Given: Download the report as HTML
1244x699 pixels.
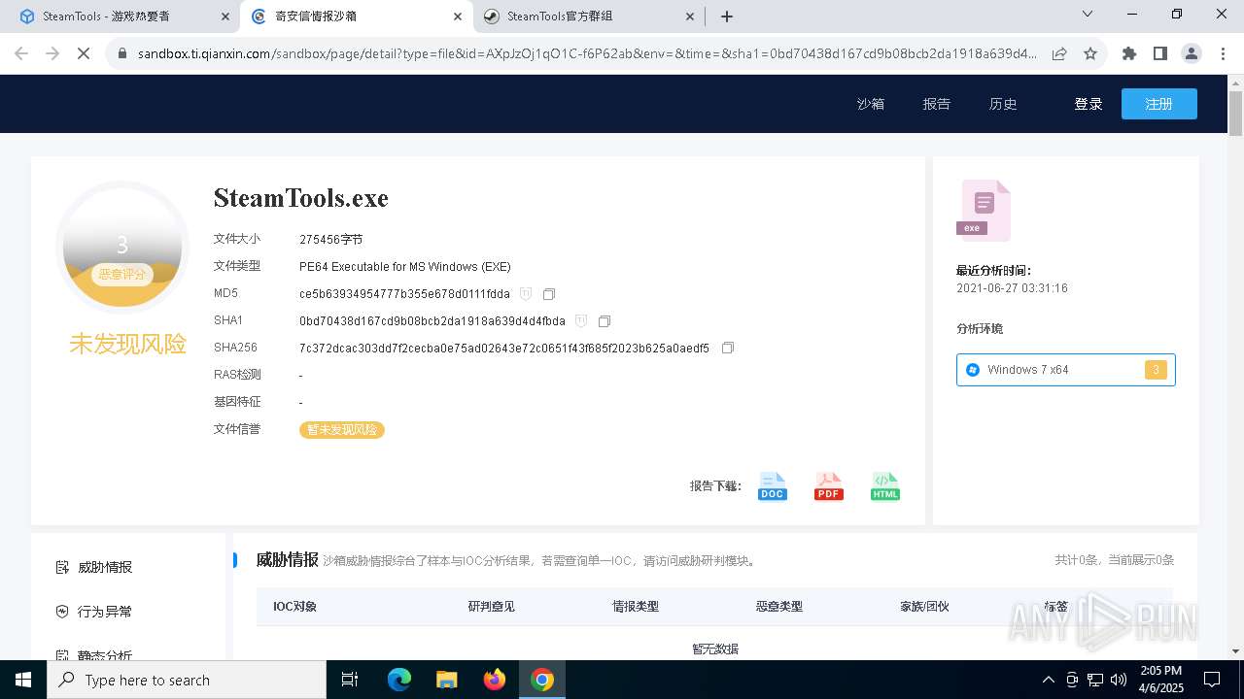Looking at the screenshot, I should tap(885, 486).
